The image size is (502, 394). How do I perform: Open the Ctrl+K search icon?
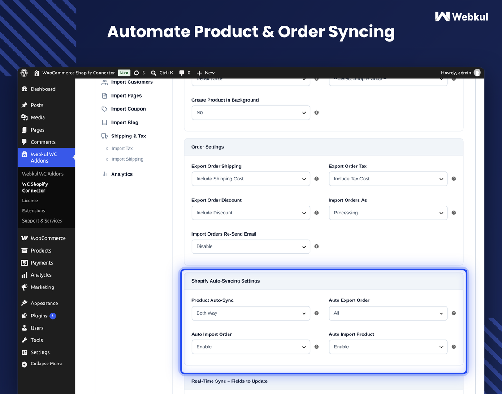point(154,73)
